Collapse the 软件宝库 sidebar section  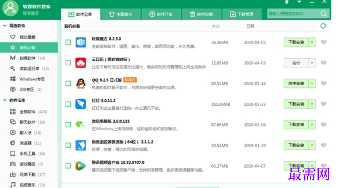tap(4, 100)
